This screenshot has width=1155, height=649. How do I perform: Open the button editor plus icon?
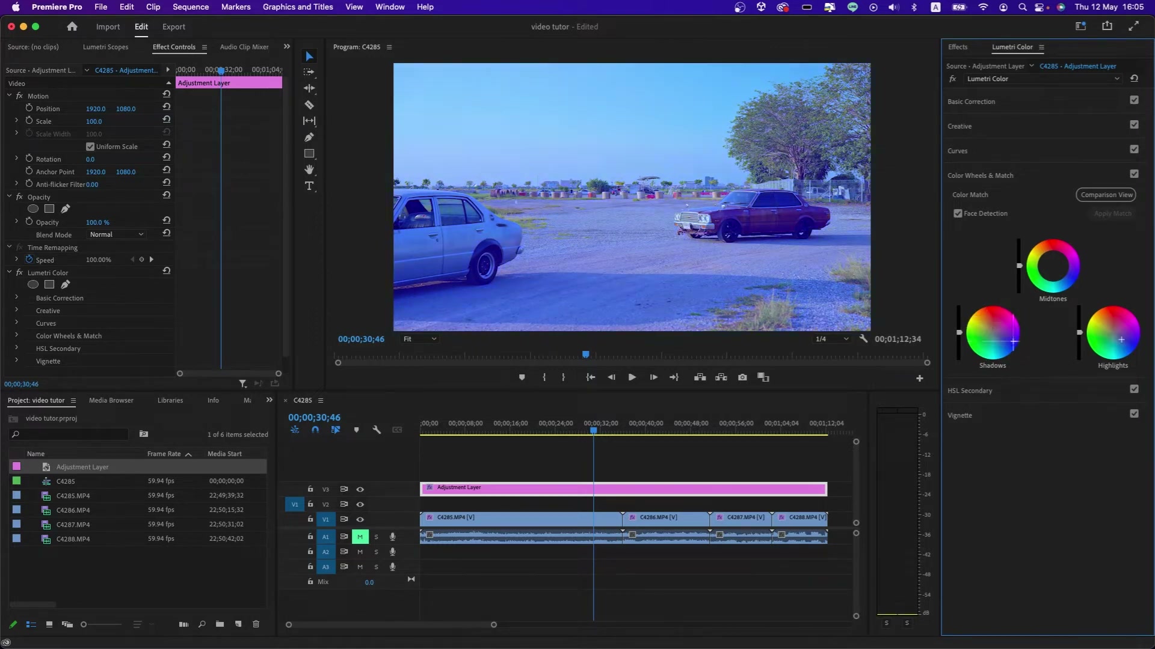(919, 379)
